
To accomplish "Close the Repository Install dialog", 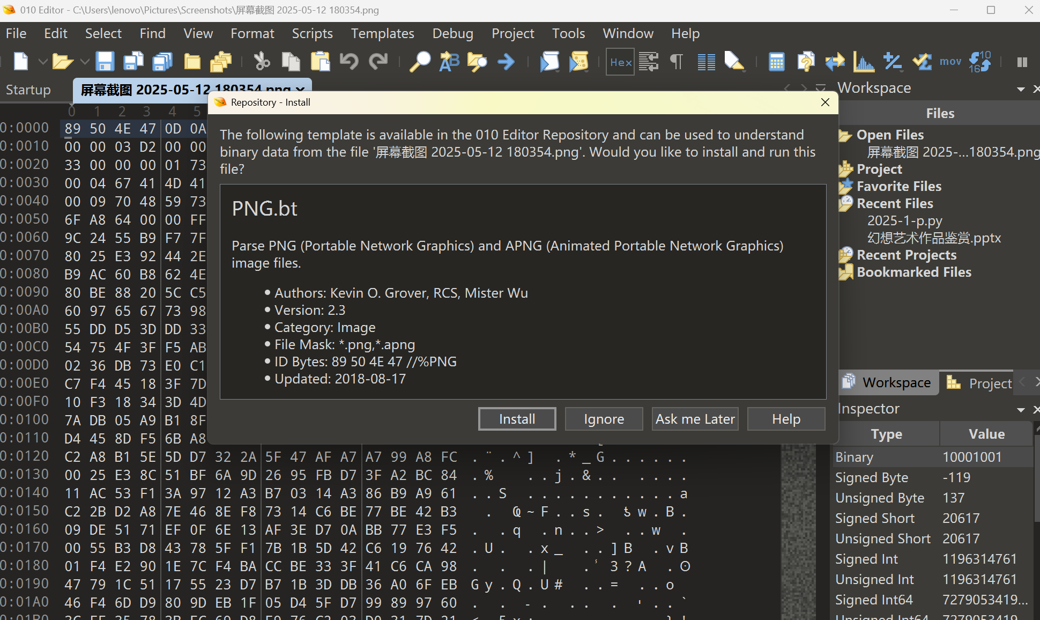I will click(x=825, y=102).
